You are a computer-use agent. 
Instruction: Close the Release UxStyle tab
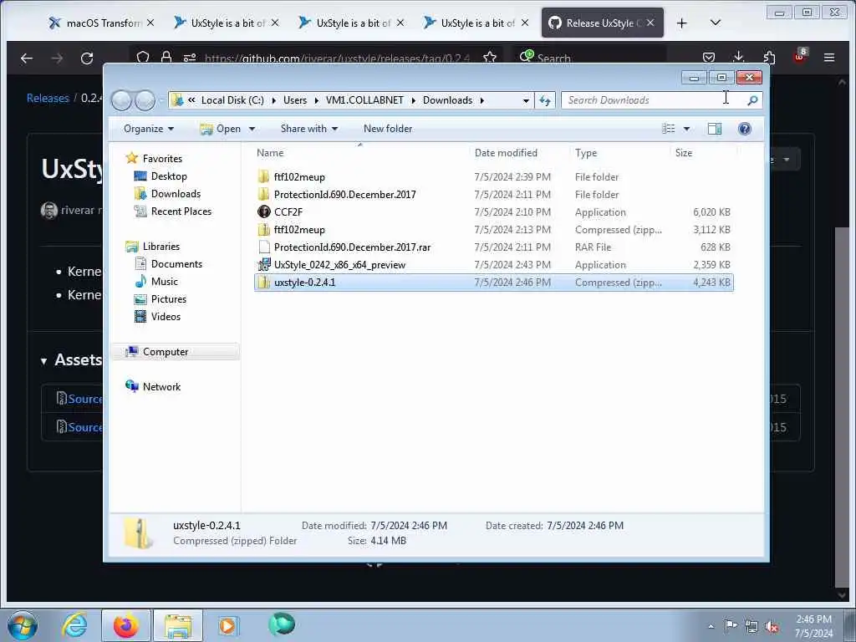click(x=650, y=23)
